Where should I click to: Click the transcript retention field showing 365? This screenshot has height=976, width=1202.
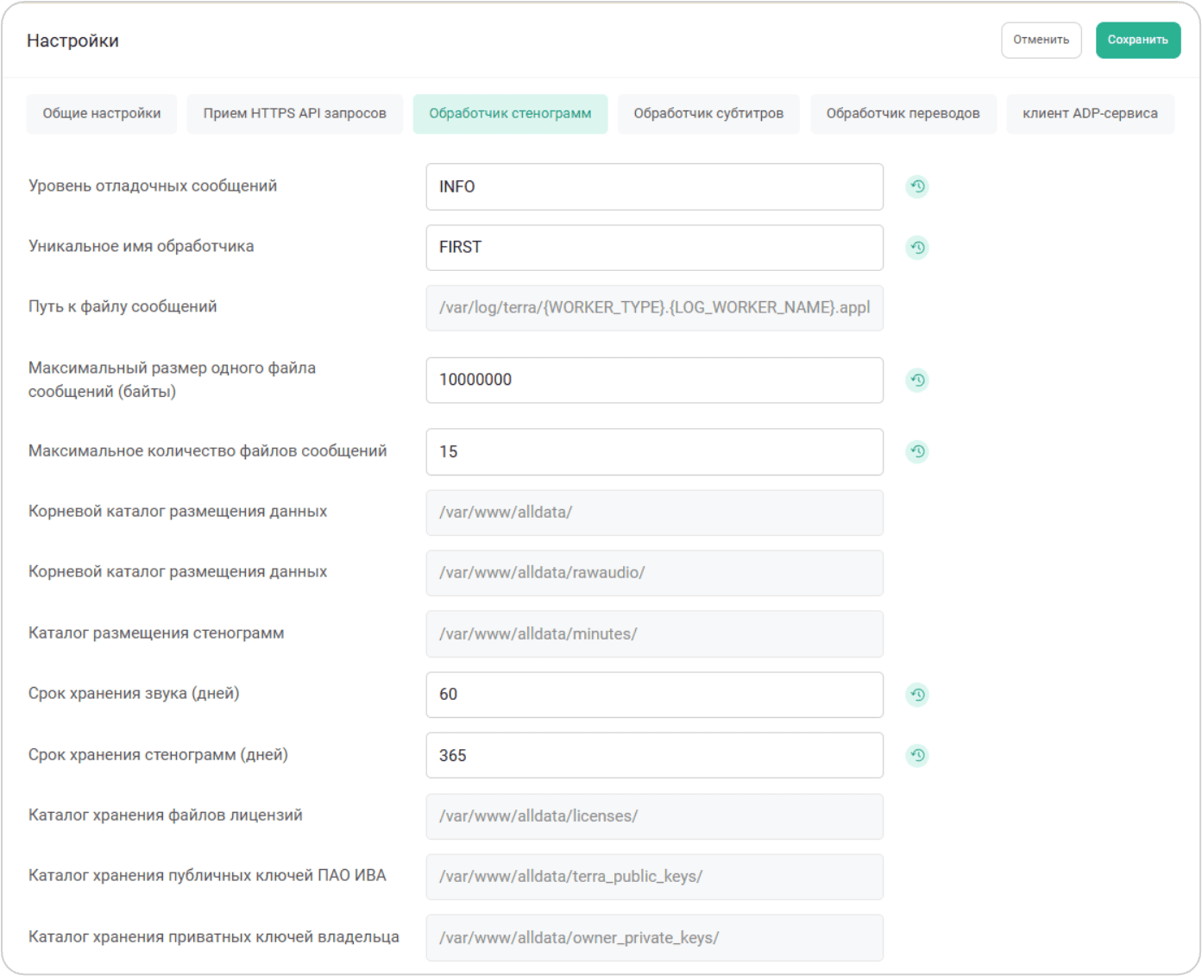pyautogui.click(x=654, y=756)
